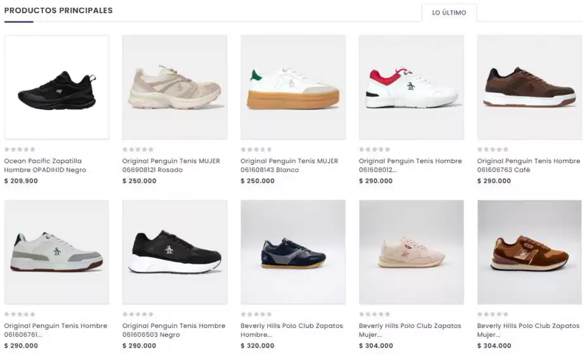Click Original Penguin Tenis MUJER 061608143 Blanco title

[x=289, y=166]
